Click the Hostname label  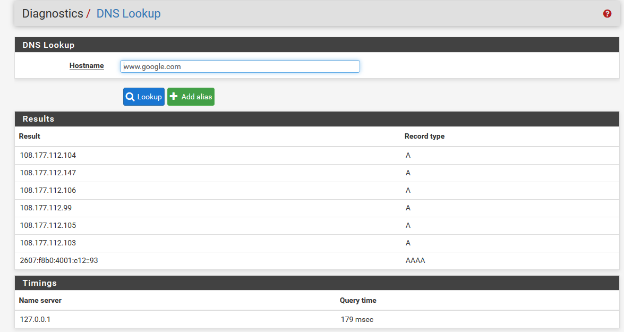pyautogui.click(x=87, y=66)
